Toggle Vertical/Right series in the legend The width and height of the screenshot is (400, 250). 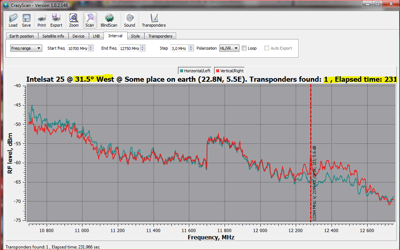230,71
